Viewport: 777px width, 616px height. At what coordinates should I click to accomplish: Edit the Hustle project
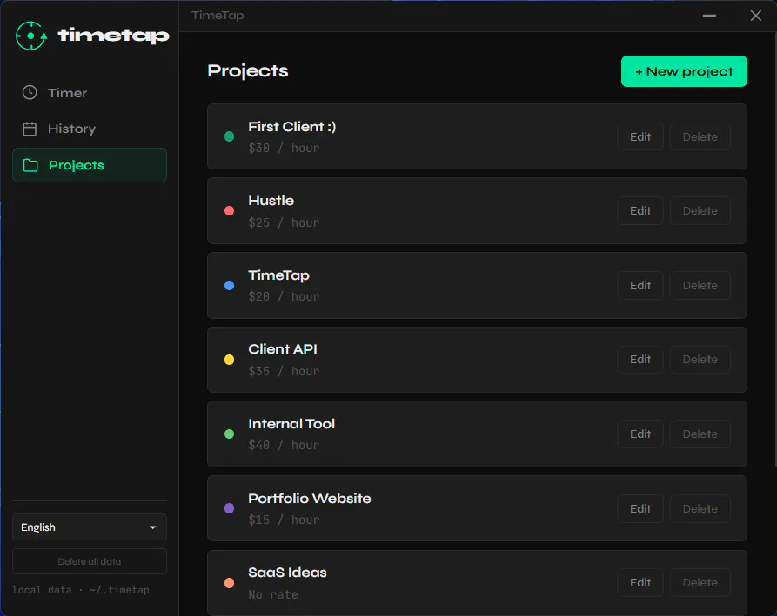[640, 211]
